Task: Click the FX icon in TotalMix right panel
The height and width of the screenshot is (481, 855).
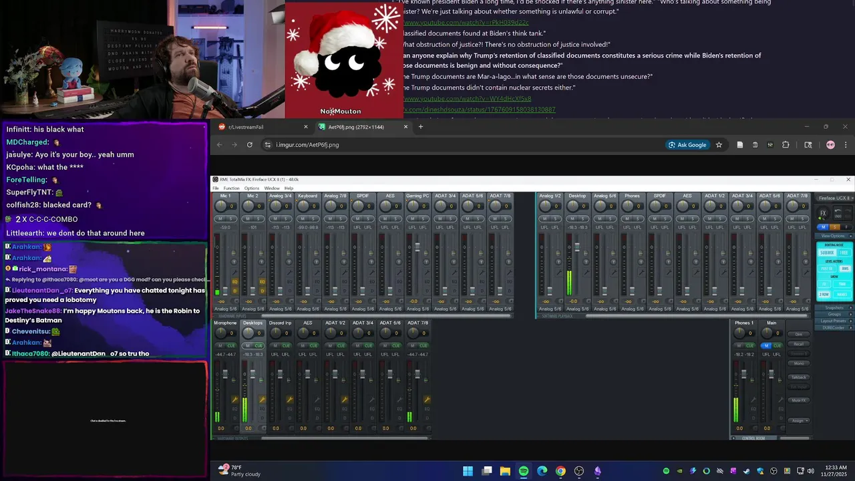Action: tap(823, 214)
